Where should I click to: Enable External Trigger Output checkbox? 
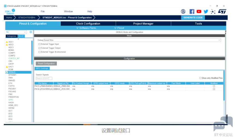pos(40,48)
